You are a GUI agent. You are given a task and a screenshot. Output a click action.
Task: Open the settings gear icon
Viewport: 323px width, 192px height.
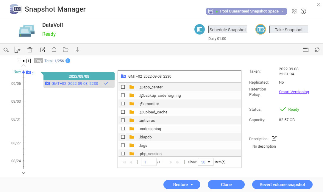(x=294, y=11)
